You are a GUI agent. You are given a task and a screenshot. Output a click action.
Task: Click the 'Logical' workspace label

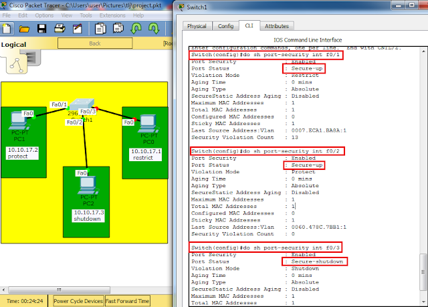tap(13, 45)
